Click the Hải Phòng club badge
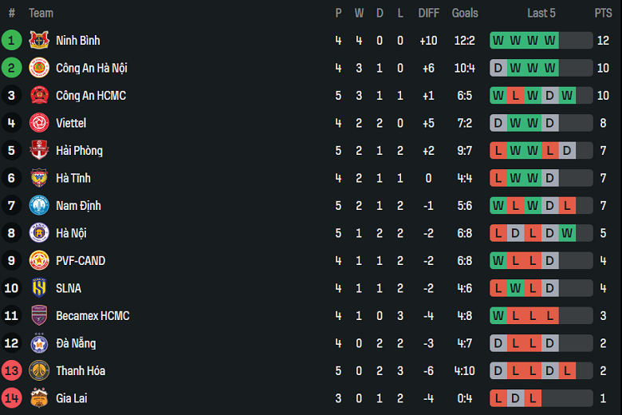622x415 pixels. click(38, 151)
